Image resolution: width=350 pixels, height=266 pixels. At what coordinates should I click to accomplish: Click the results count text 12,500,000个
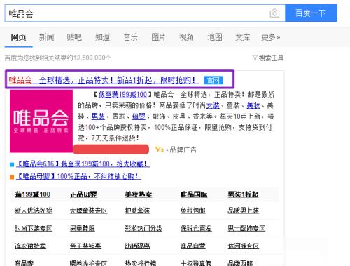(92, 58)
